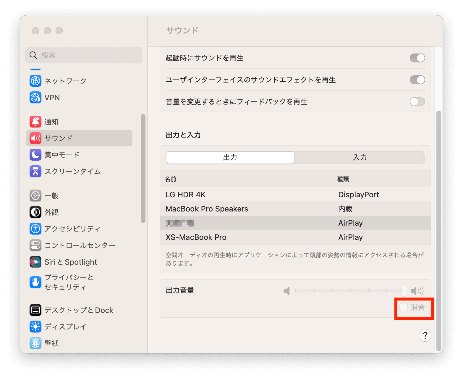Click the 集中モード moon icon
Screen dimensions: 463x378
tap(35, 155)
